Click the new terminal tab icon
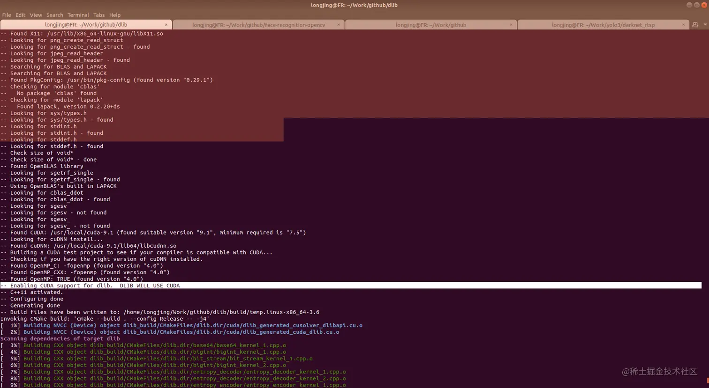The image size is (709, 388). pyautogui.click(x=694, y=24)
